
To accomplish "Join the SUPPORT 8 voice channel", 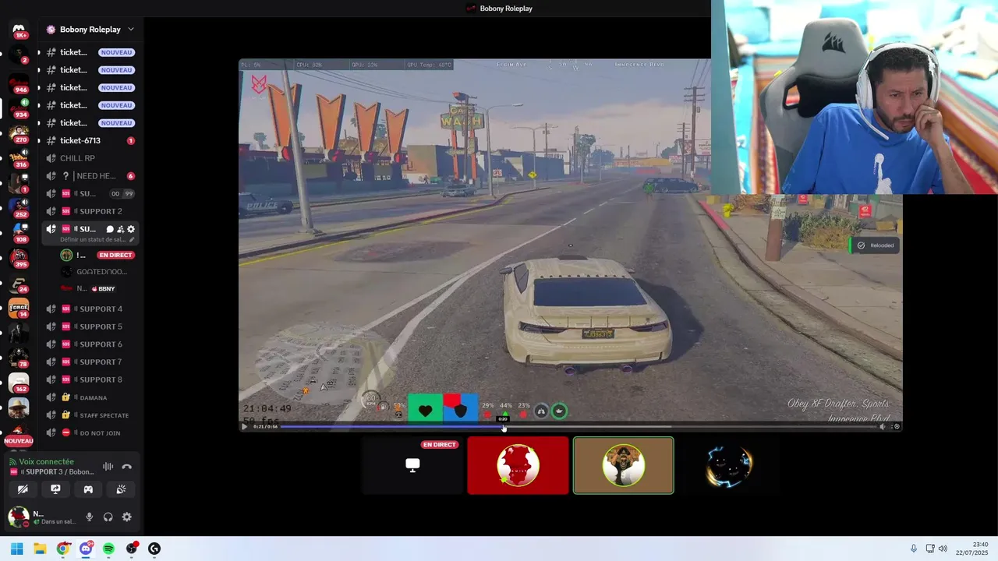I will (x=91, y=379).
